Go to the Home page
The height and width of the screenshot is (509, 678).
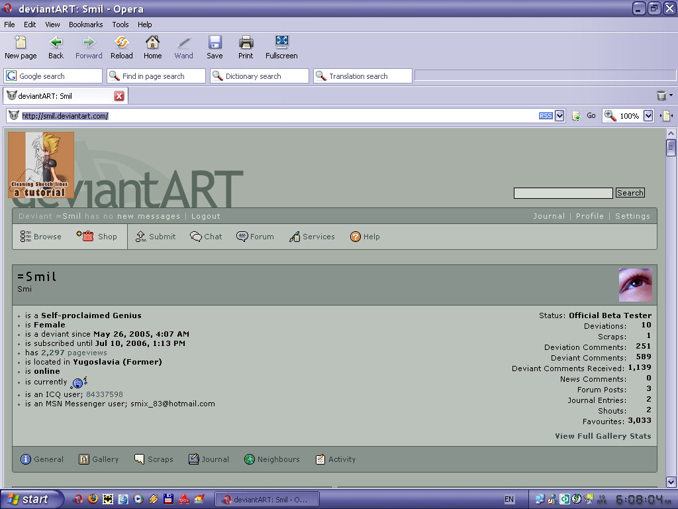click(x=153, y=47)
